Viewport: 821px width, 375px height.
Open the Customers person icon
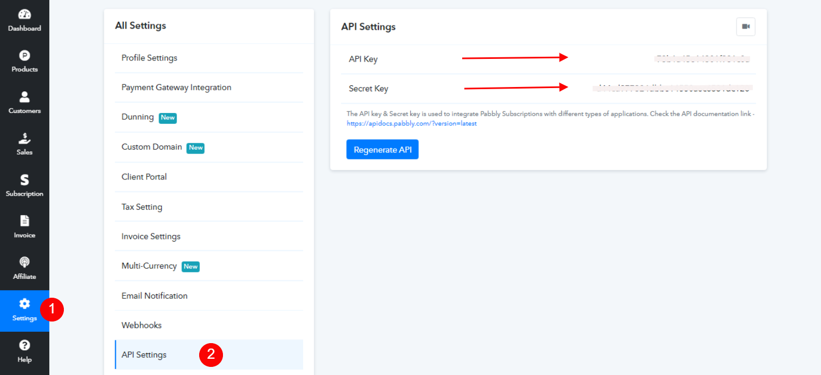pos(24,97)
